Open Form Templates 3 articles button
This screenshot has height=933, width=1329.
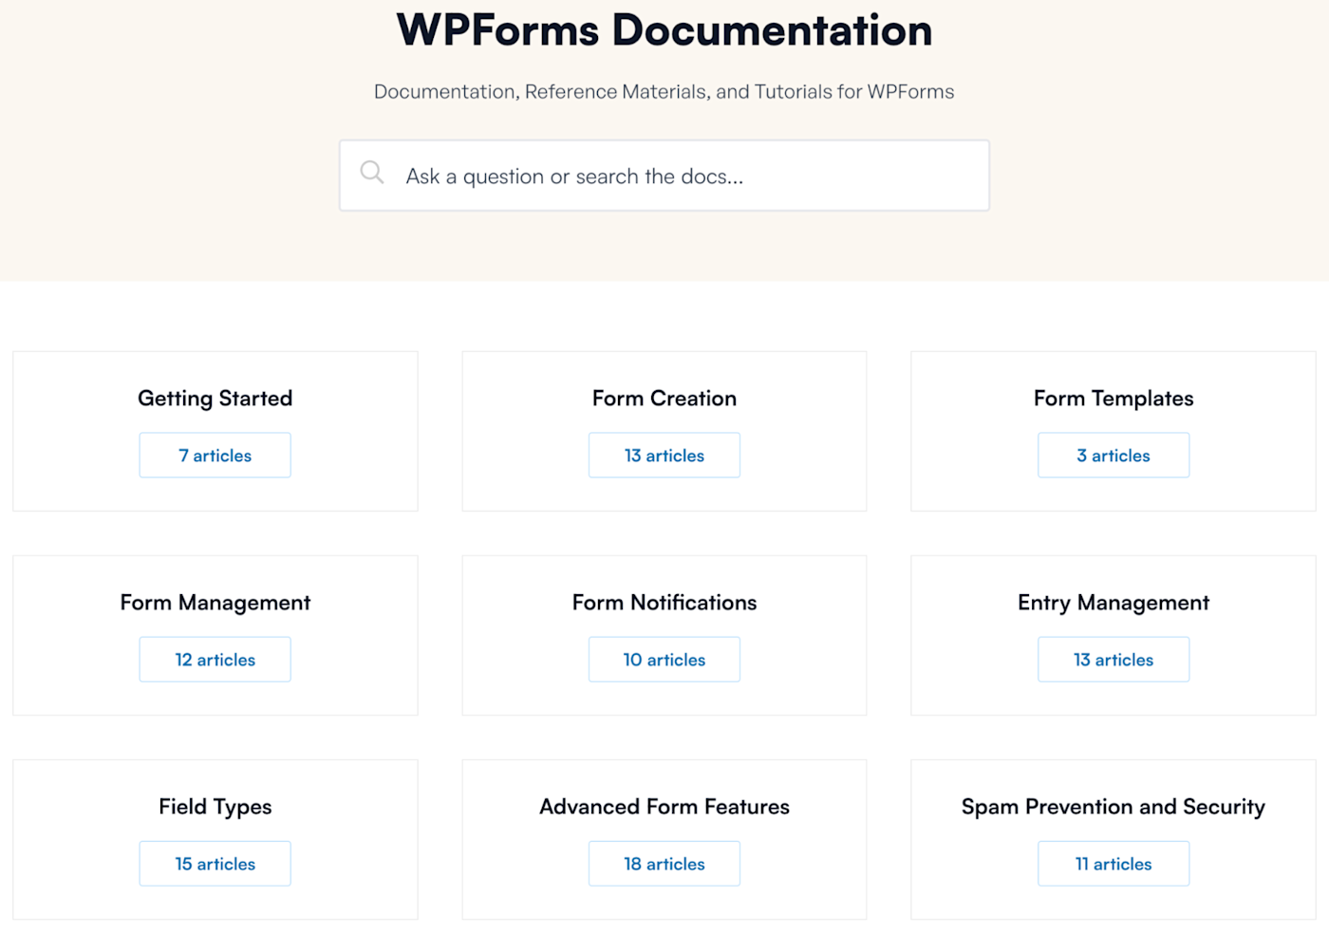coord(1114,456)
